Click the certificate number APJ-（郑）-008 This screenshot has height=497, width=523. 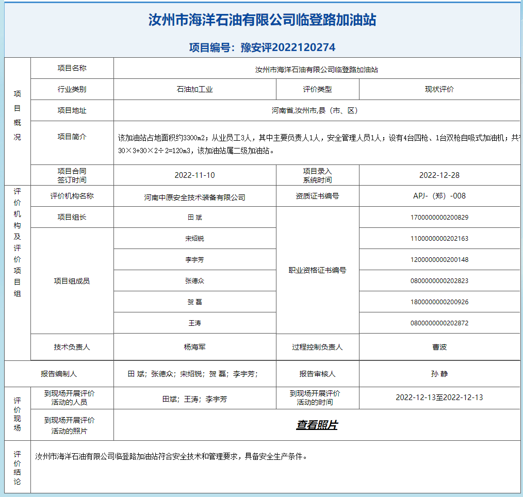[439, 196]
